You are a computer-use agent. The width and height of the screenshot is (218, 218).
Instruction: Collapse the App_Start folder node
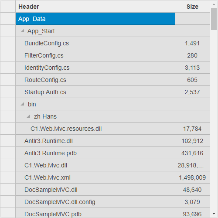[x=22, y=31]
